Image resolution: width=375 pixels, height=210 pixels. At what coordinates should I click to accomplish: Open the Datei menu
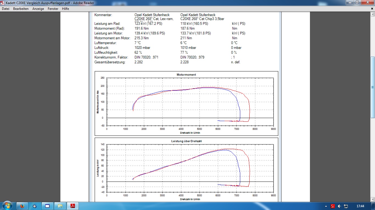[x=5, y=9]
